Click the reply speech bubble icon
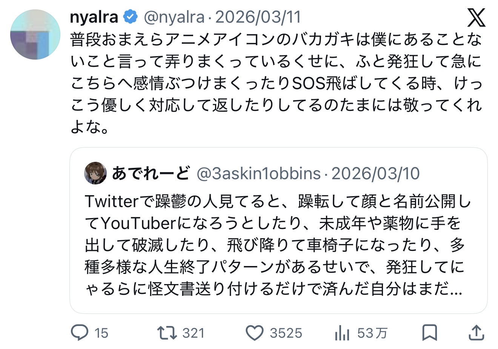 pyautogui.click(x=80, y=333)
